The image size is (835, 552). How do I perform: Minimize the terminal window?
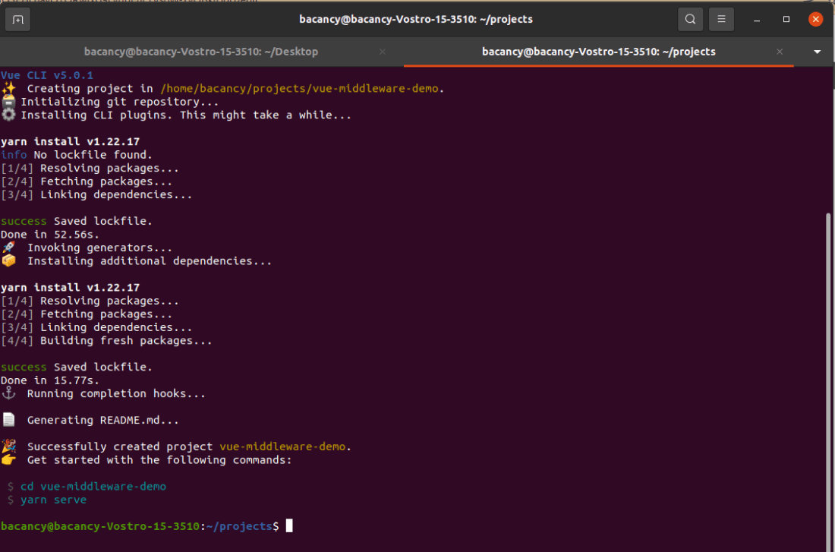(x=757, y=20)
